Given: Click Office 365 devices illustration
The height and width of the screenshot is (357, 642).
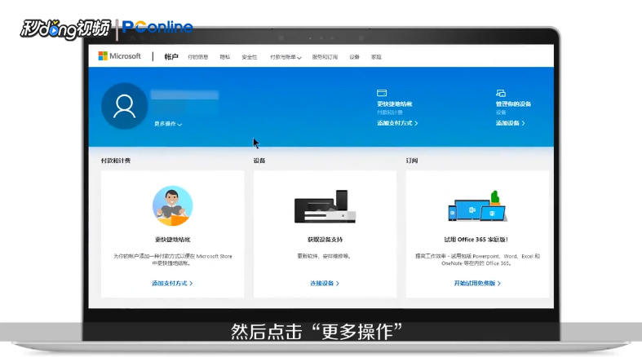Looking at the screenshot, I should [477, 206].
